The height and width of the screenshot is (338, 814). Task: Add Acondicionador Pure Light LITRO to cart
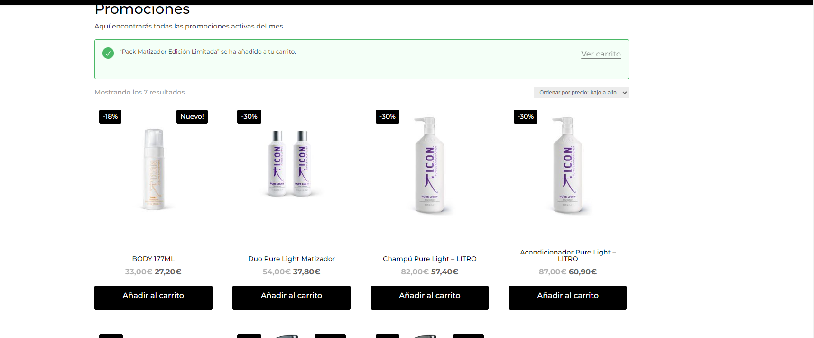568,298
